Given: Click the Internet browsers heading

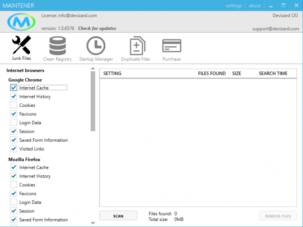Looking at the screenshot, I should coord(25,70).
